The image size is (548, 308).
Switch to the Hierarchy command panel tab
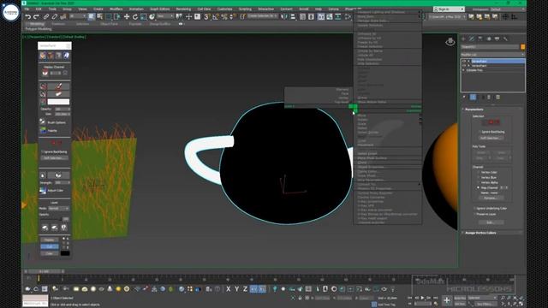(x=480, y=38)
